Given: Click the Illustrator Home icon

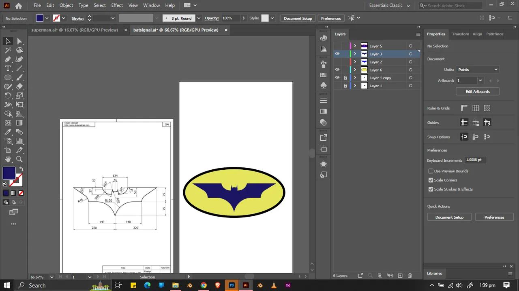Looking at the screenshot, I should (x=19, y=6).
